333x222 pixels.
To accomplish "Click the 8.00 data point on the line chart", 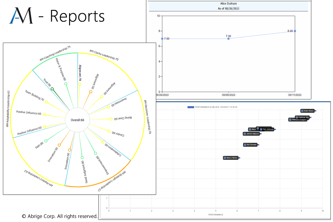I will 295,31.
